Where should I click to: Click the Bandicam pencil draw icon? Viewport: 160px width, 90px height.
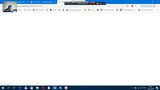coord(101,3)
